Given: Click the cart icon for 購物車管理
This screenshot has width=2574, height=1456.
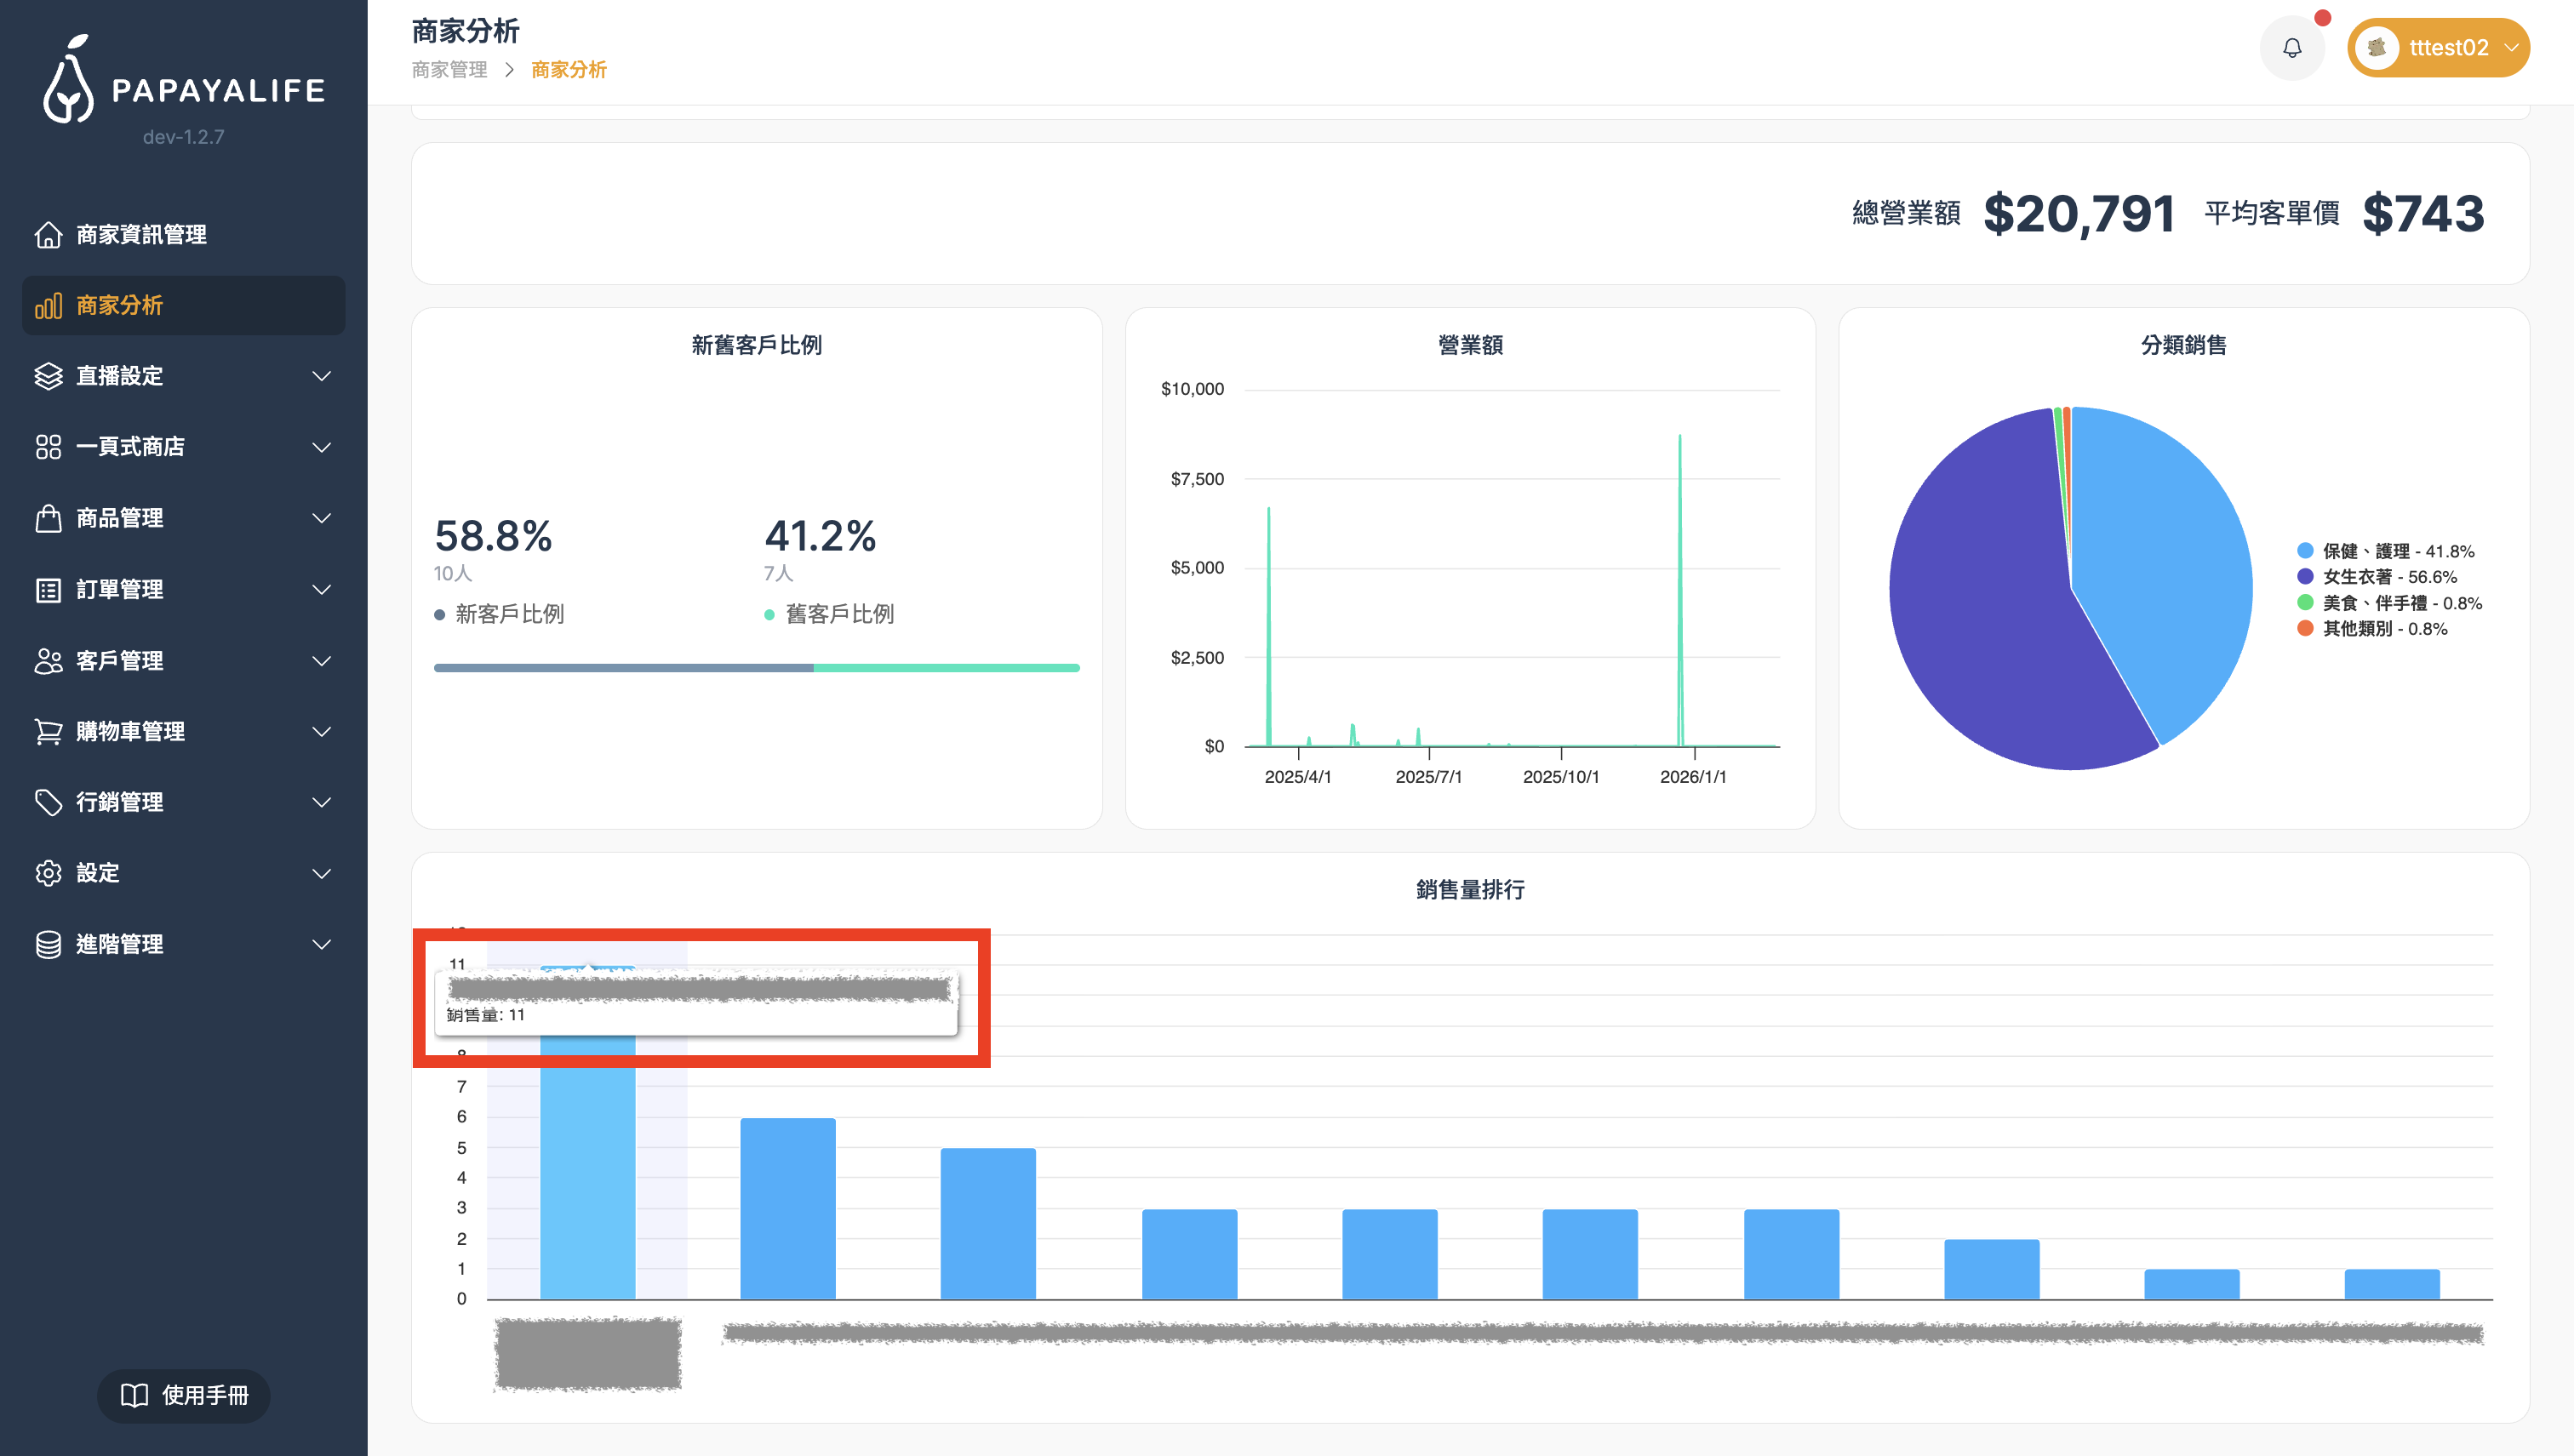Looking at the screenshot, I should coord(48,731).
